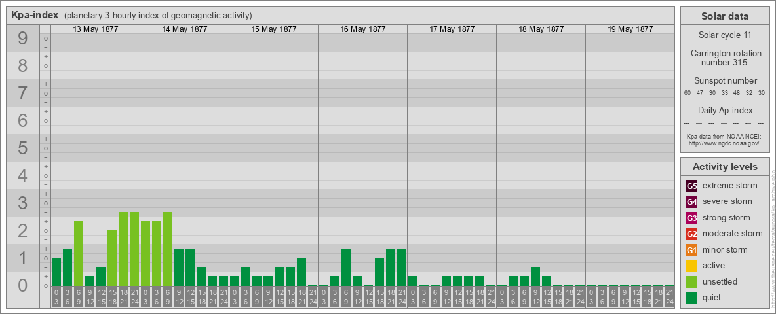Click the Kp scale number 7
776x314 pixels.
click(x=22, y=93)
